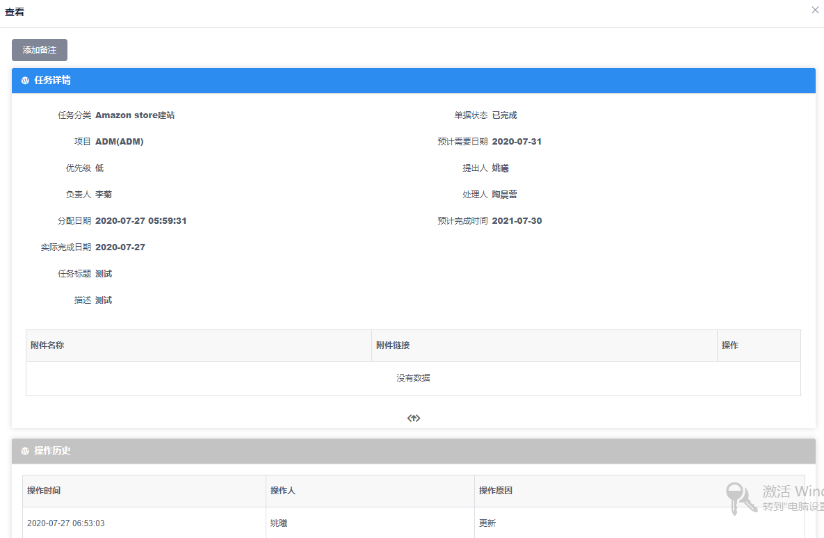
Task: Click the 负责人 value 李菊
Action: (104, 195)
